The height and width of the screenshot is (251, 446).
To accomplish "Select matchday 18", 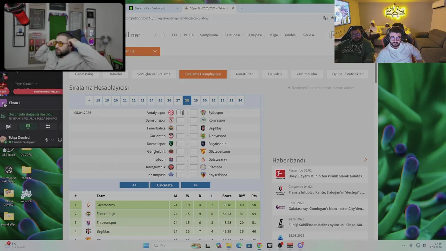I will [98, 100].
